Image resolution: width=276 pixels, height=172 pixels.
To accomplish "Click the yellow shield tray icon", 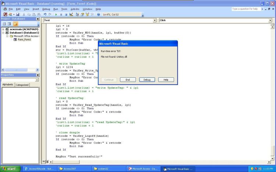I will tap(252, 169).
